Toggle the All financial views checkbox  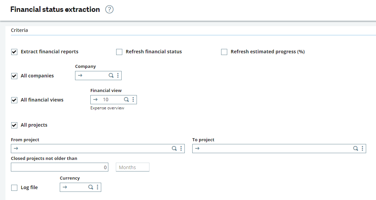(14, 100)
